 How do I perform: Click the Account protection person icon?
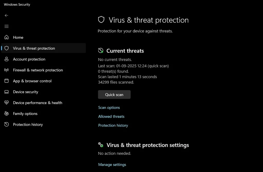(x=6, y=59)
